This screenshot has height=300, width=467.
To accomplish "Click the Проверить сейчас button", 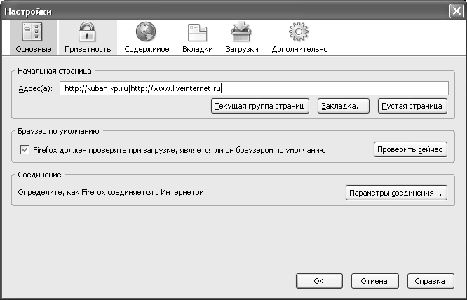I will pyautogui.click(x=410, y=149).
